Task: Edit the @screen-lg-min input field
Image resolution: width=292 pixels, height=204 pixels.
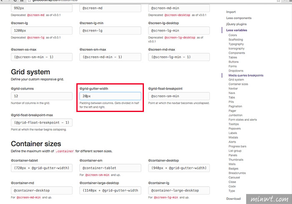Action: coord(110,30)
